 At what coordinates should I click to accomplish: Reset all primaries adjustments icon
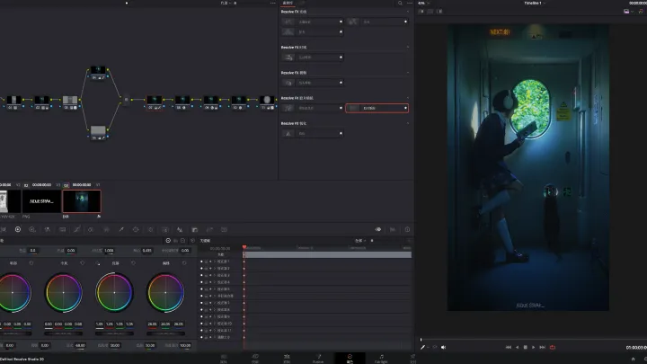[x=192, y=241]
